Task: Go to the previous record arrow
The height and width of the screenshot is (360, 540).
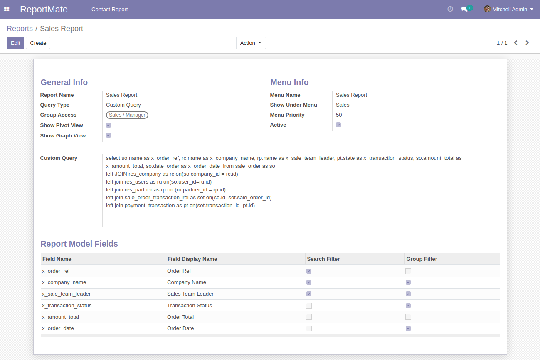Action: click(x=515, y=43)
